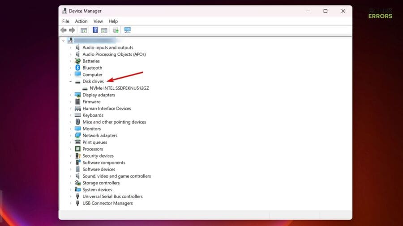Click the Bluetooth category icon
Viewport: 403px width, 226px height.
coord(78,68)
